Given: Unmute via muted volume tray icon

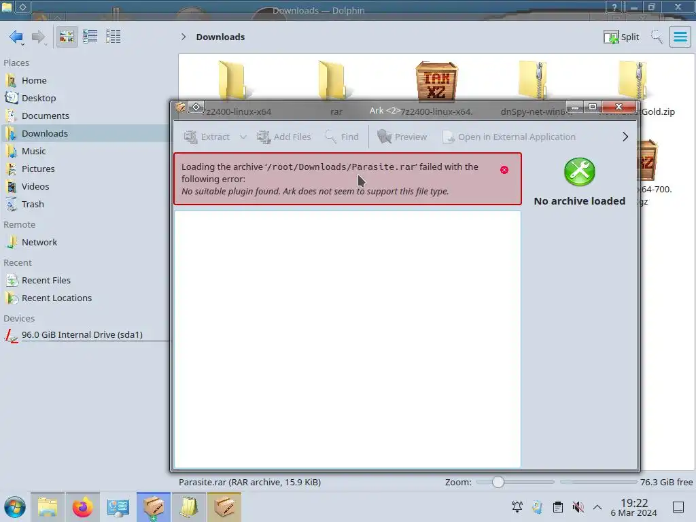Looking at the screenshot, I should point(578,507).
